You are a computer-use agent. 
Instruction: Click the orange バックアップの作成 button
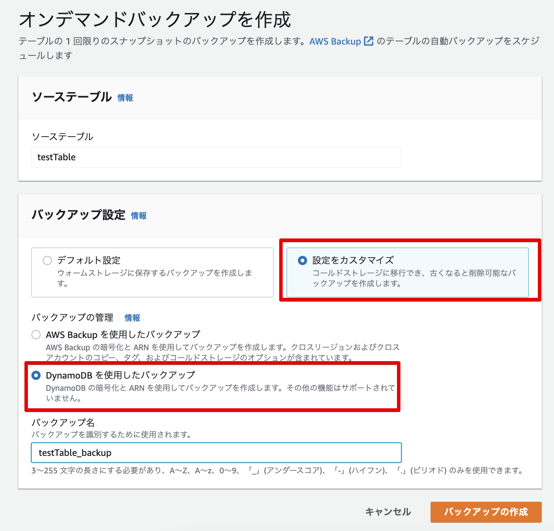486,512
